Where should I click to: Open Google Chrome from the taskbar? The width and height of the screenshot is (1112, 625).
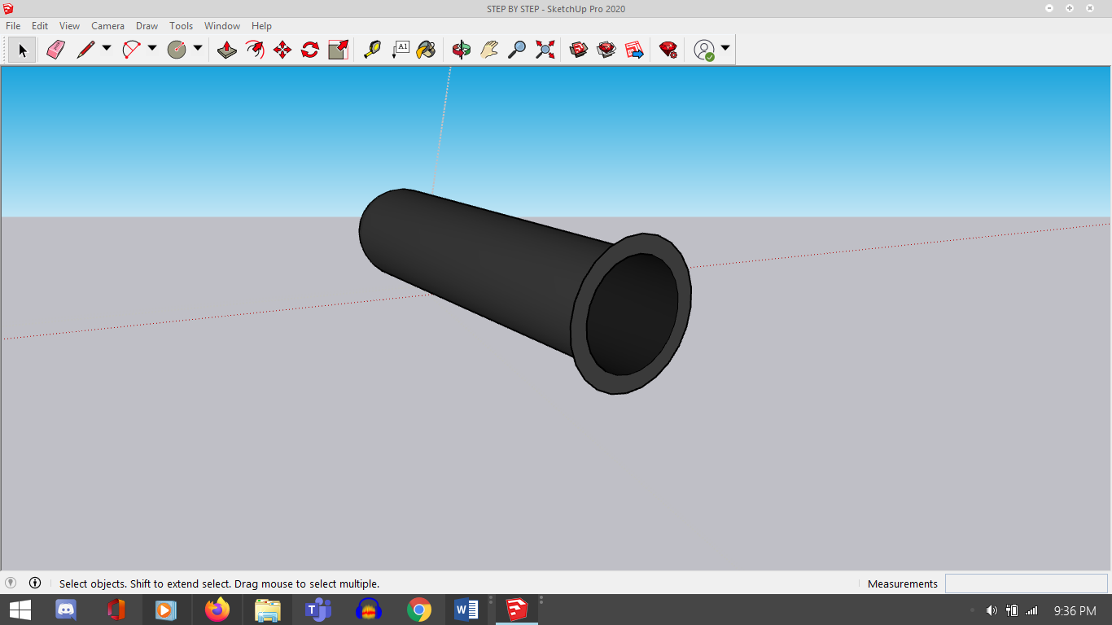click(419, 610)
